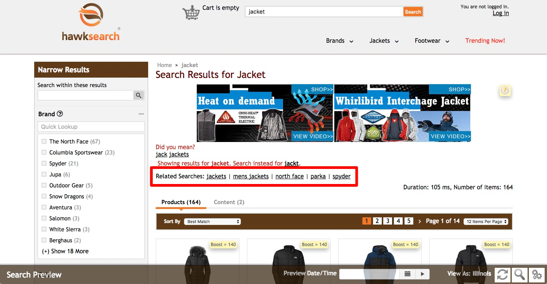The image size is (547, 284).
Task: Click the yellow question mark help icon
Action: tap(505, 90)
